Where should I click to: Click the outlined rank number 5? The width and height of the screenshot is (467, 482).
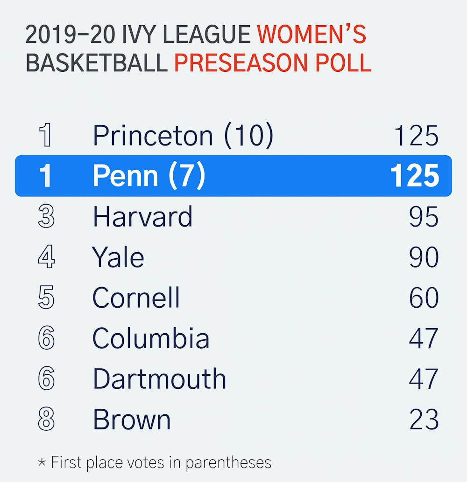pyautogui.click(x=46, y=298)
